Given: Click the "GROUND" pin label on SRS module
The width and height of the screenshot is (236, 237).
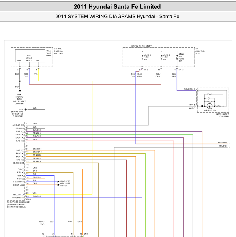Looking at the screenshot, I should (20, 128).
